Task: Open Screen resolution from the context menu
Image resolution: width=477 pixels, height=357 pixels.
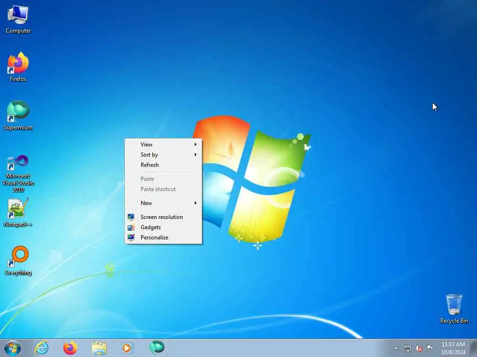Action: (164, 217)
